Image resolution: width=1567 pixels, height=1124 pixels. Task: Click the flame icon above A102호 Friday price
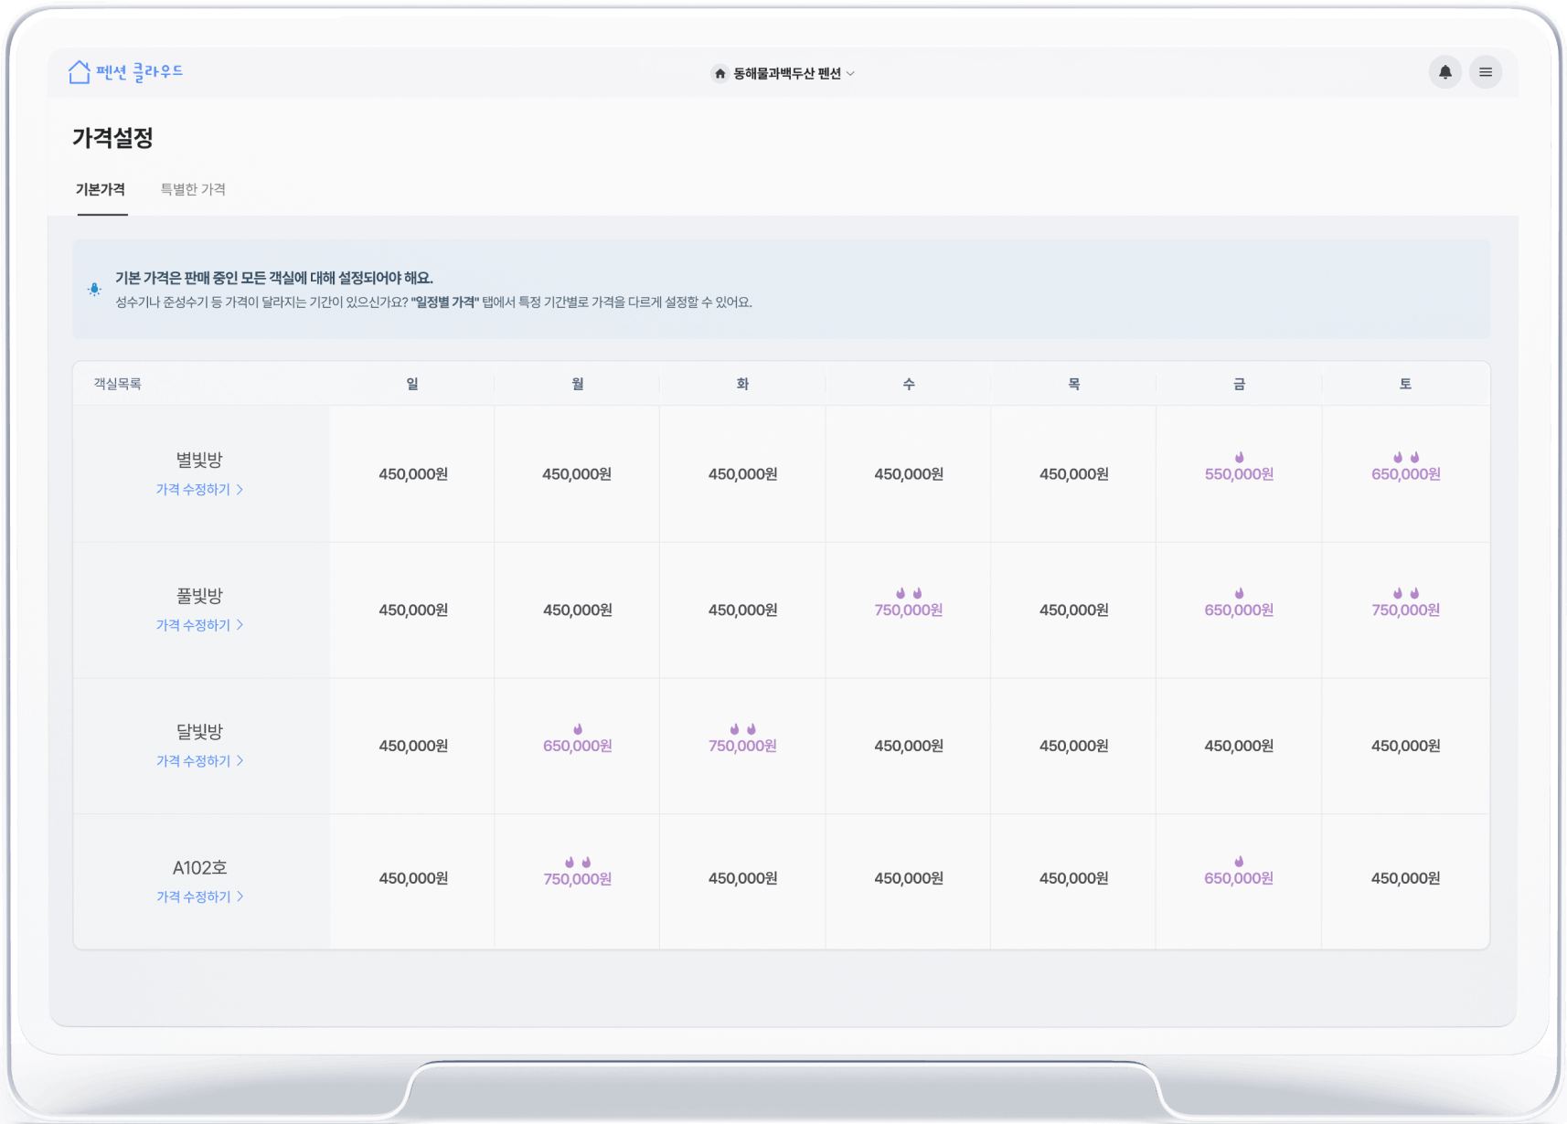pyautogui.click(x=1239, y=862)
